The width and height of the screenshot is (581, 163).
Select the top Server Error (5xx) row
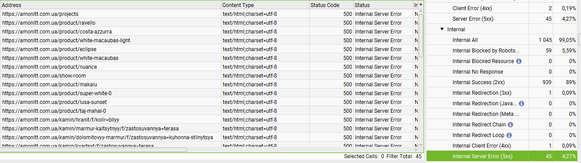coord(502,19)
